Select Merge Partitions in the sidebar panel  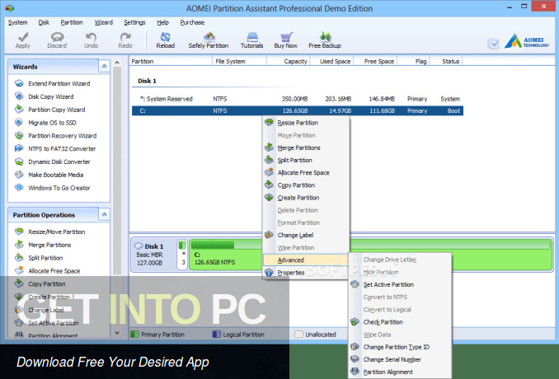[x=49, y=245]
